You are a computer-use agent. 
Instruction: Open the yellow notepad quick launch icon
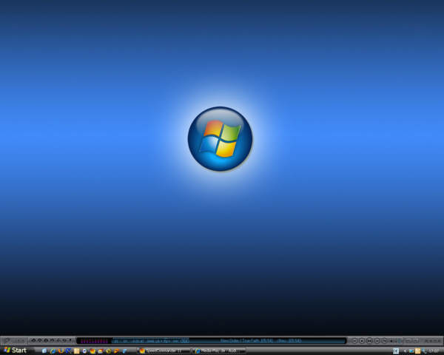(x=77, y=351)
